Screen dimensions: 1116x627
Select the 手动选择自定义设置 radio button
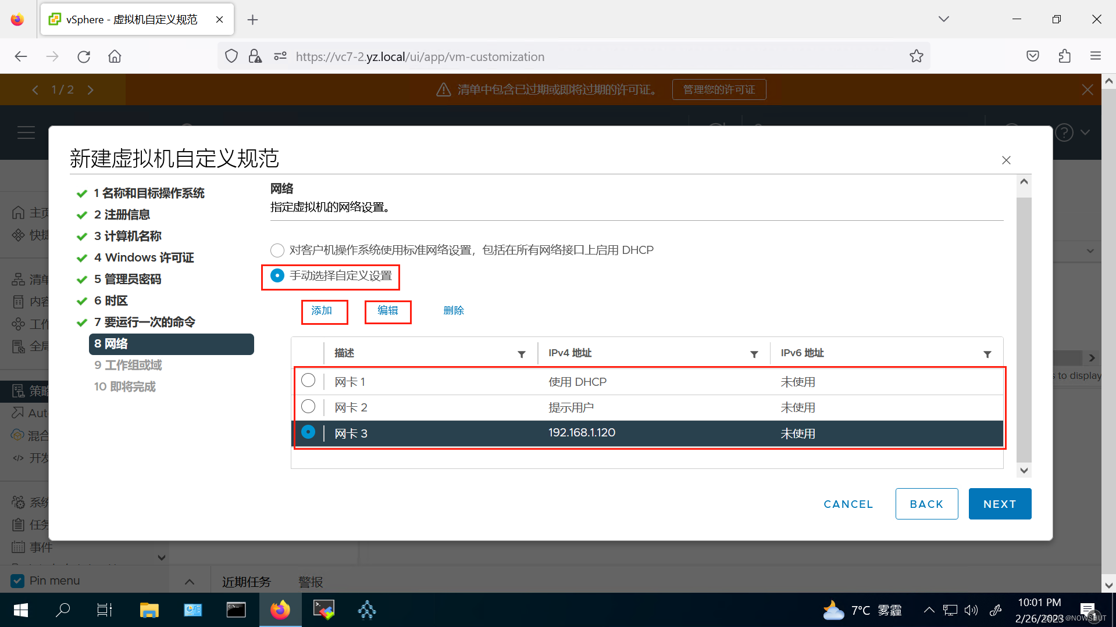coord(277,275)
